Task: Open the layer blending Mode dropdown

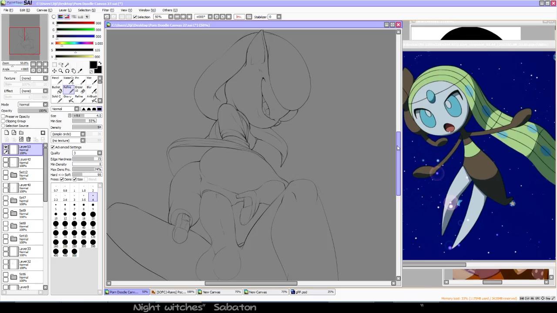Action: tap(33, 104)
